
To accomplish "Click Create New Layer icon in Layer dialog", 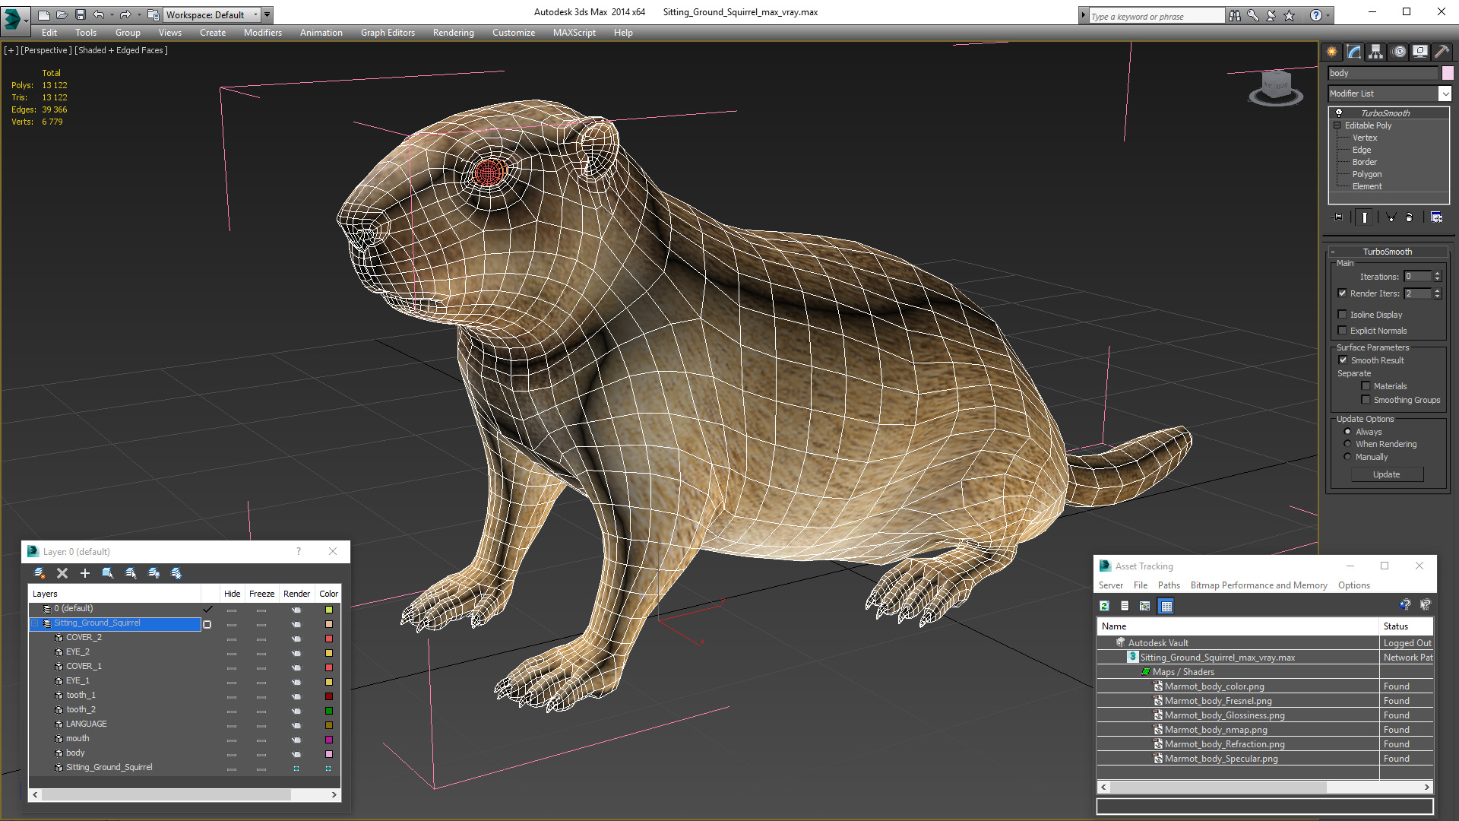I will (x=40, y=573).
